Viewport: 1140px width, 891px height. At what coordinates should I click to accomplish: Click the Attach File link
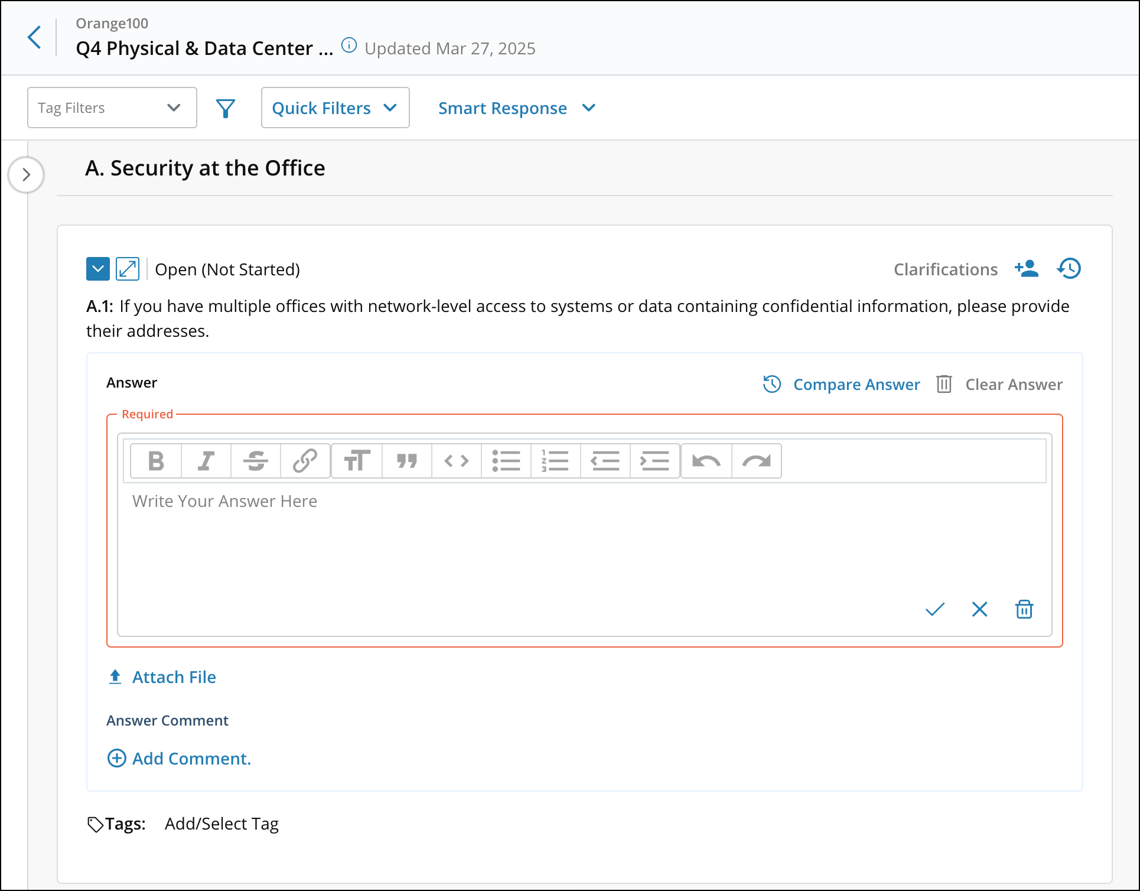[174, 677]
